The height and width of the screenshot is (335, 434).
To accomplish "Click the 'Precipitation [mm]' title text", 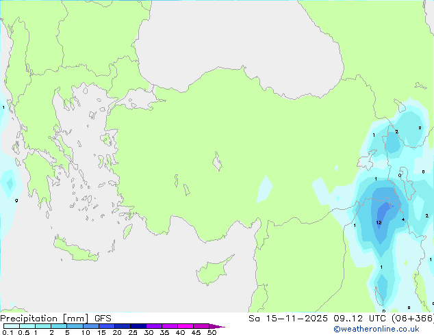I will coord(44,319).
